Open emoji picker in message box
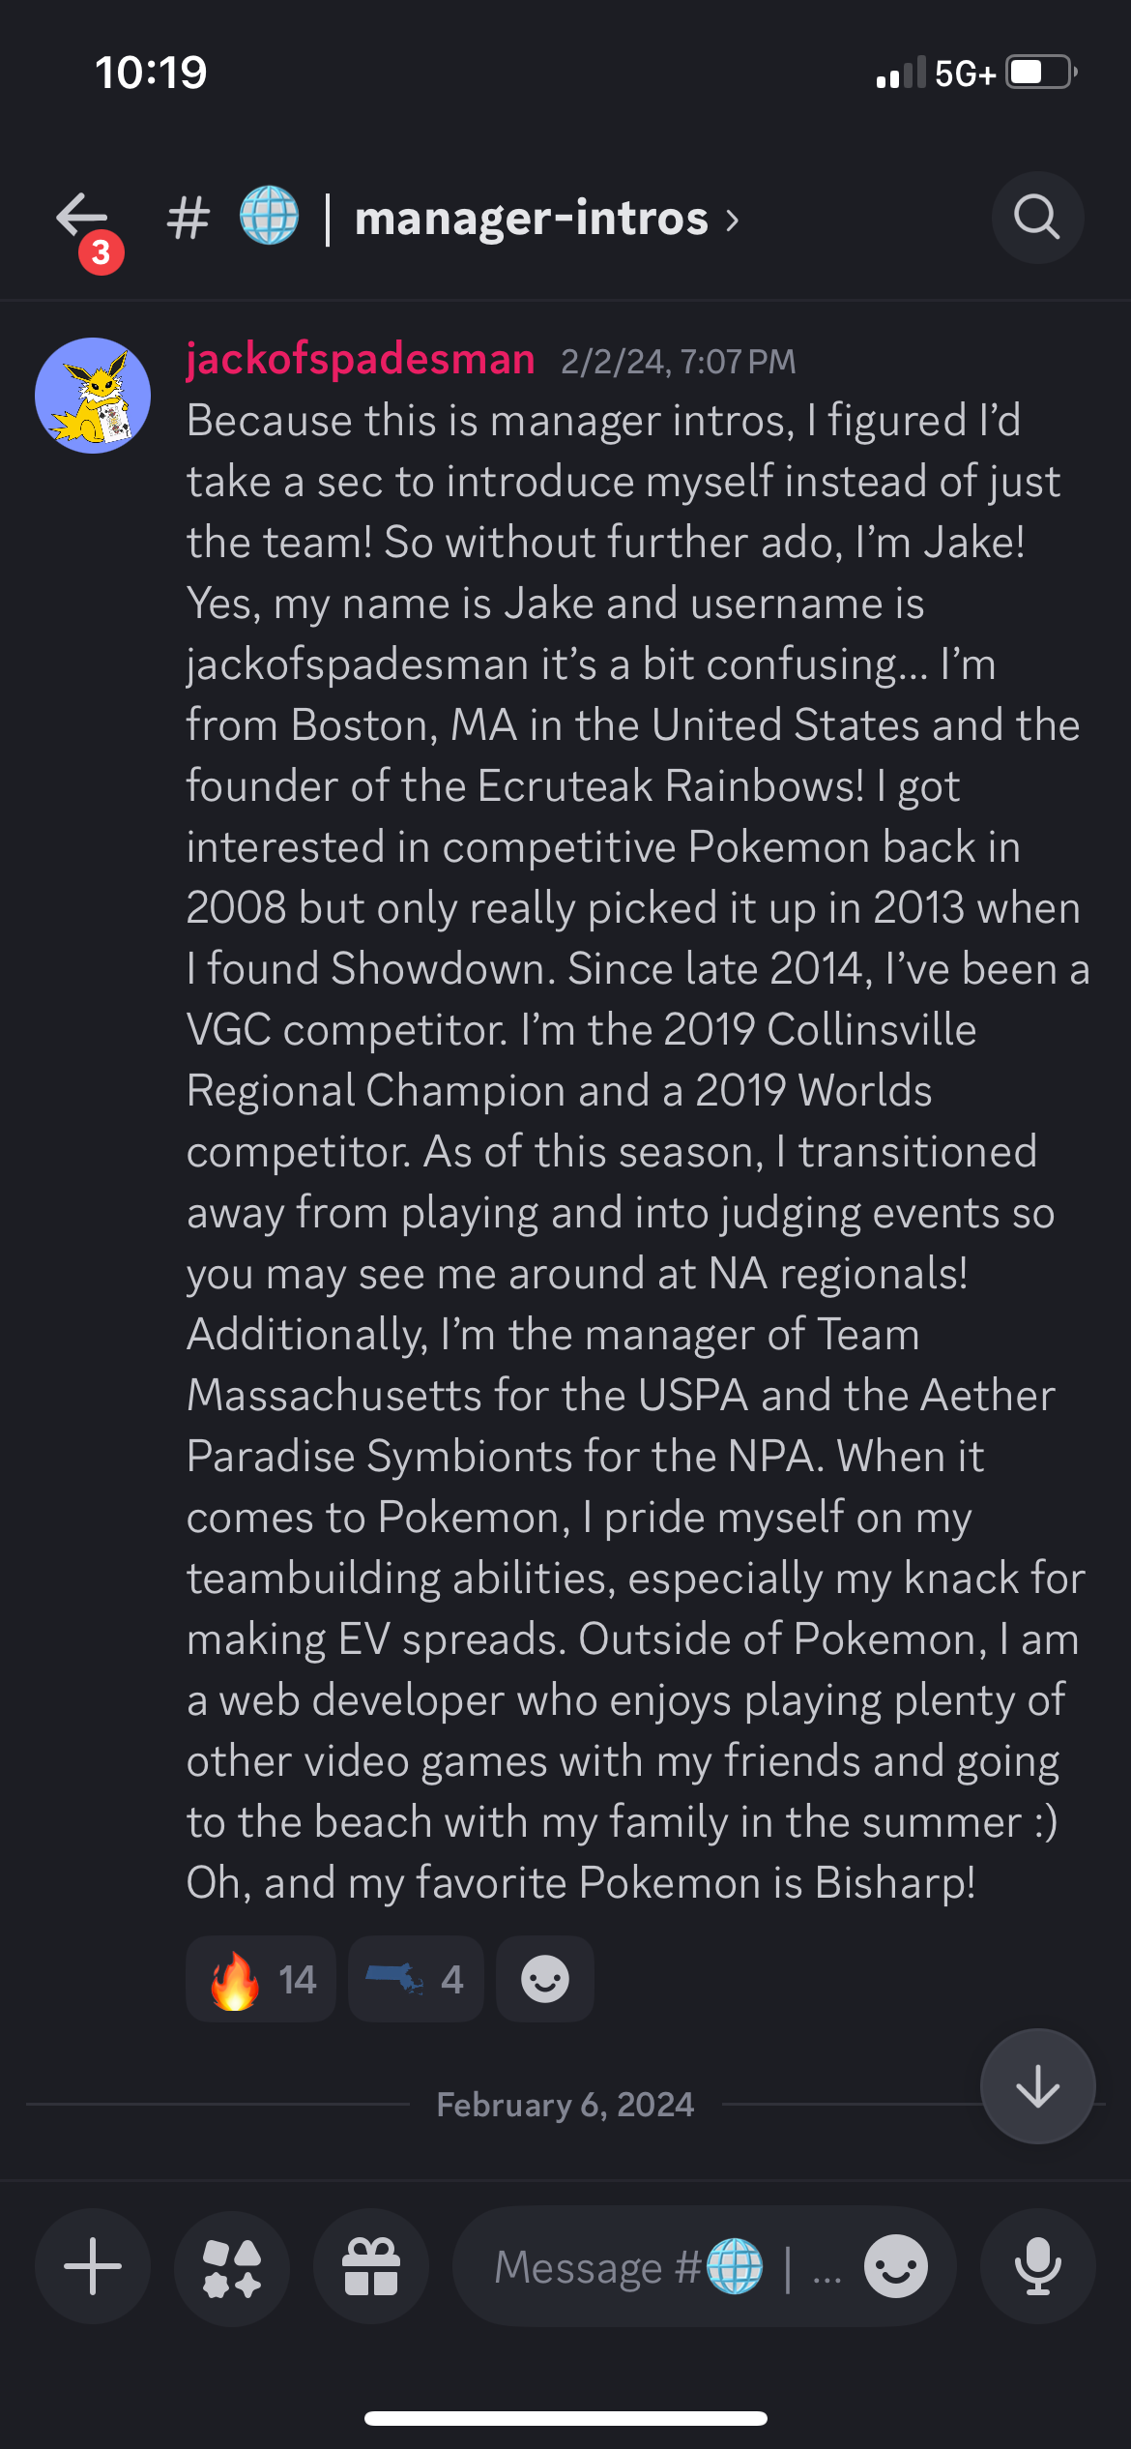This screenshot has width=1131, height=2449. [896, 2266]
